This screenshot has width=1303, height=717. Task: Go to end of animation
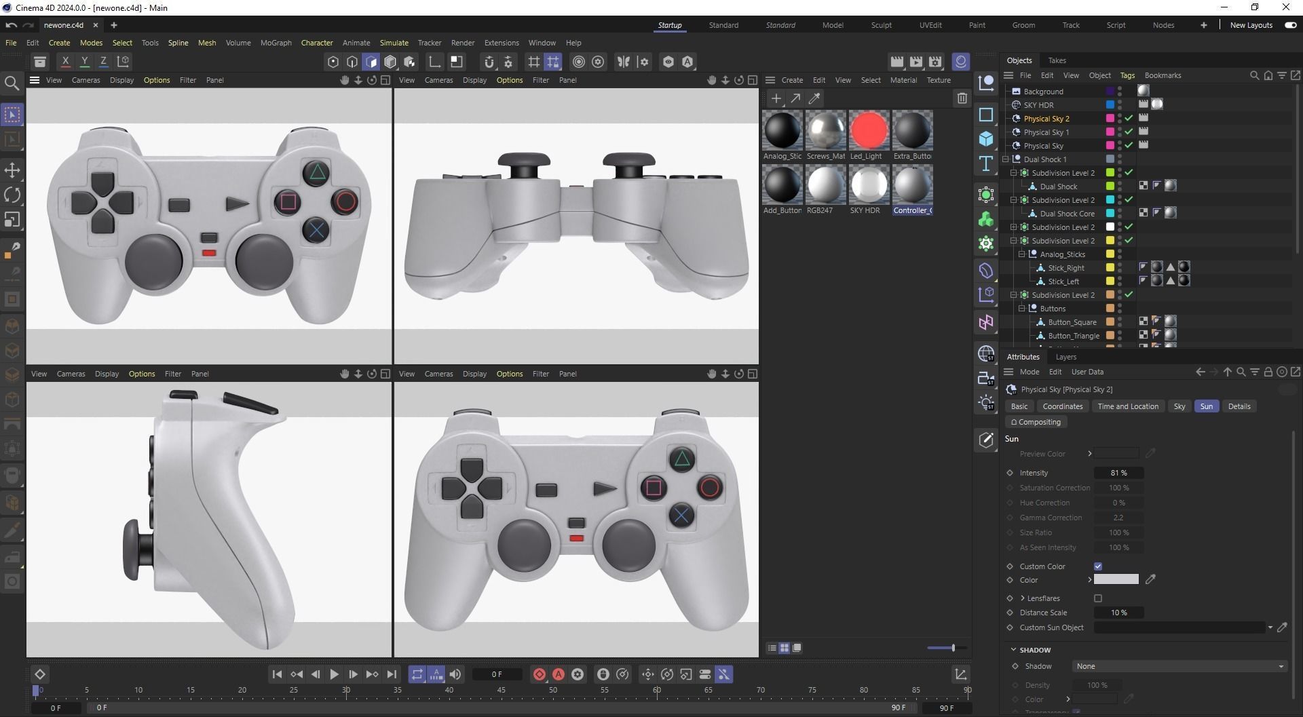click(x=392, y=674)
